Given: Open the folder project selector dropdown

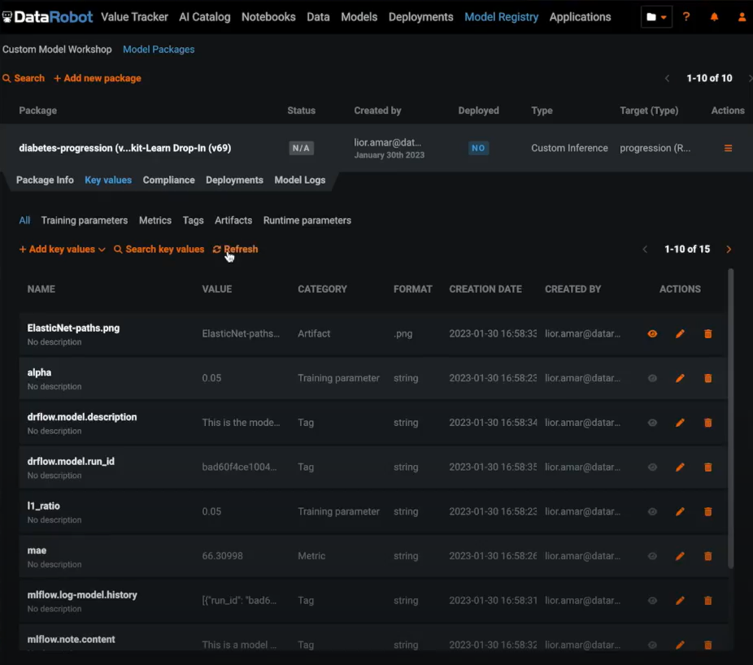Looking at the screenshot, I should point(656,17).
